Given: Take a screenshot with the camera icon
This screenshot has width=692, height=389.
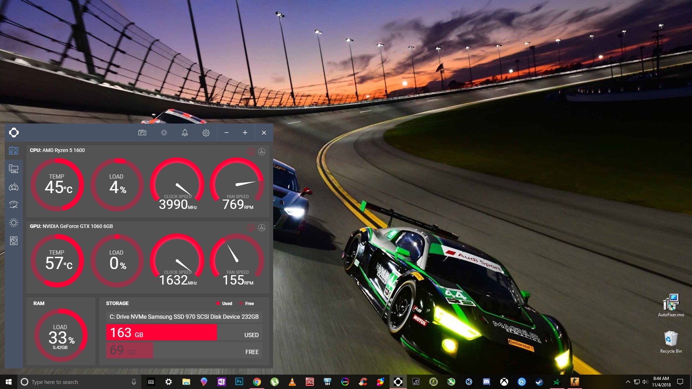Looking at the screenshot, I should coord(142,133).
